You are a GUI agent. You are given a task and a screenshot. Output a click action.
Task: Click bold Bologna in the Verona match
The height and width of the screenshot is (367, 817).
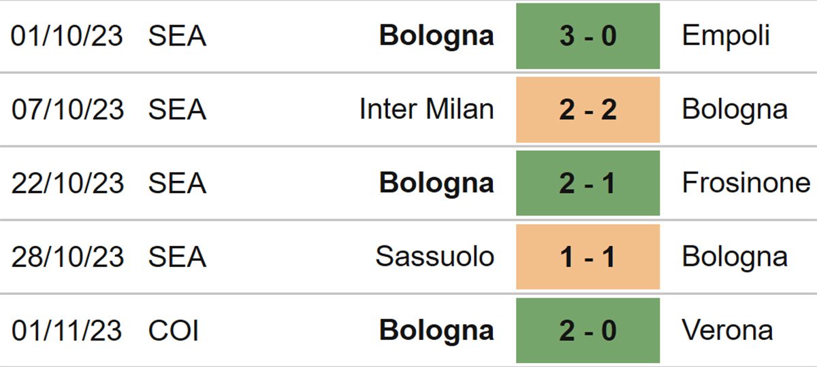[436, 330]
